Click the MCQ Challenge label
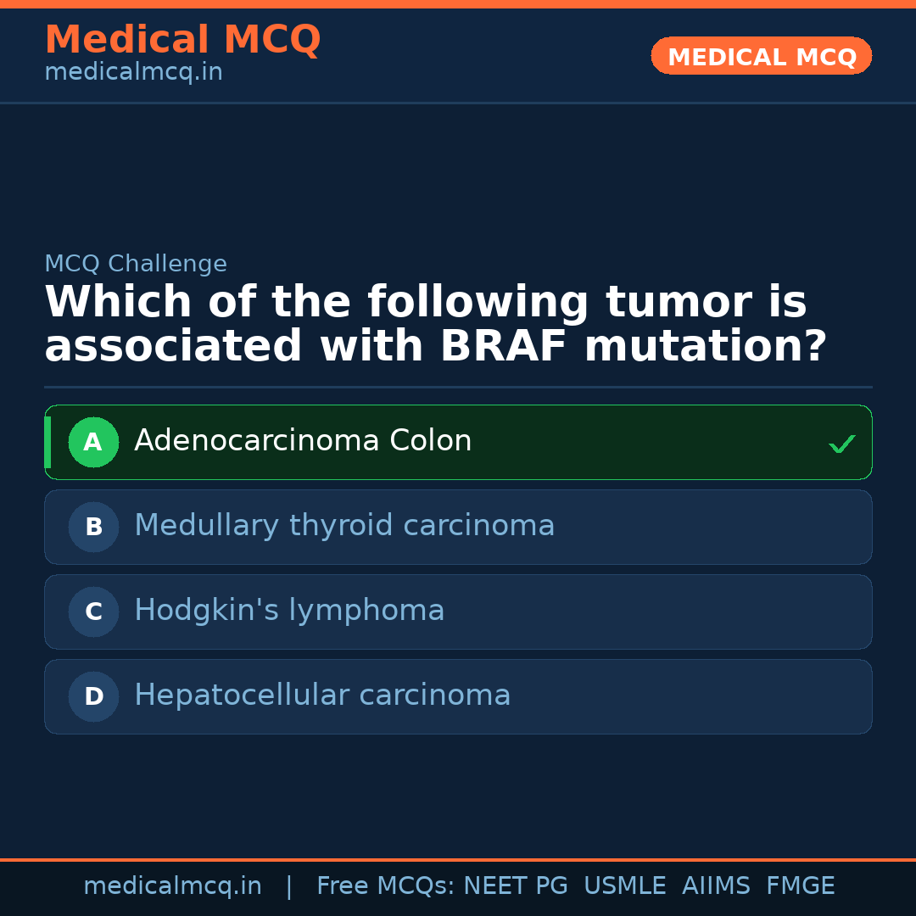 click(x=136, y=264)
